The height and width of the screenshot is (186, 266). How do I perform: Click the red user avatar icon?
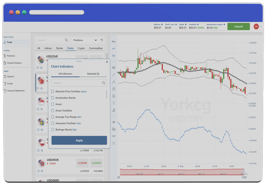[256, 27]
